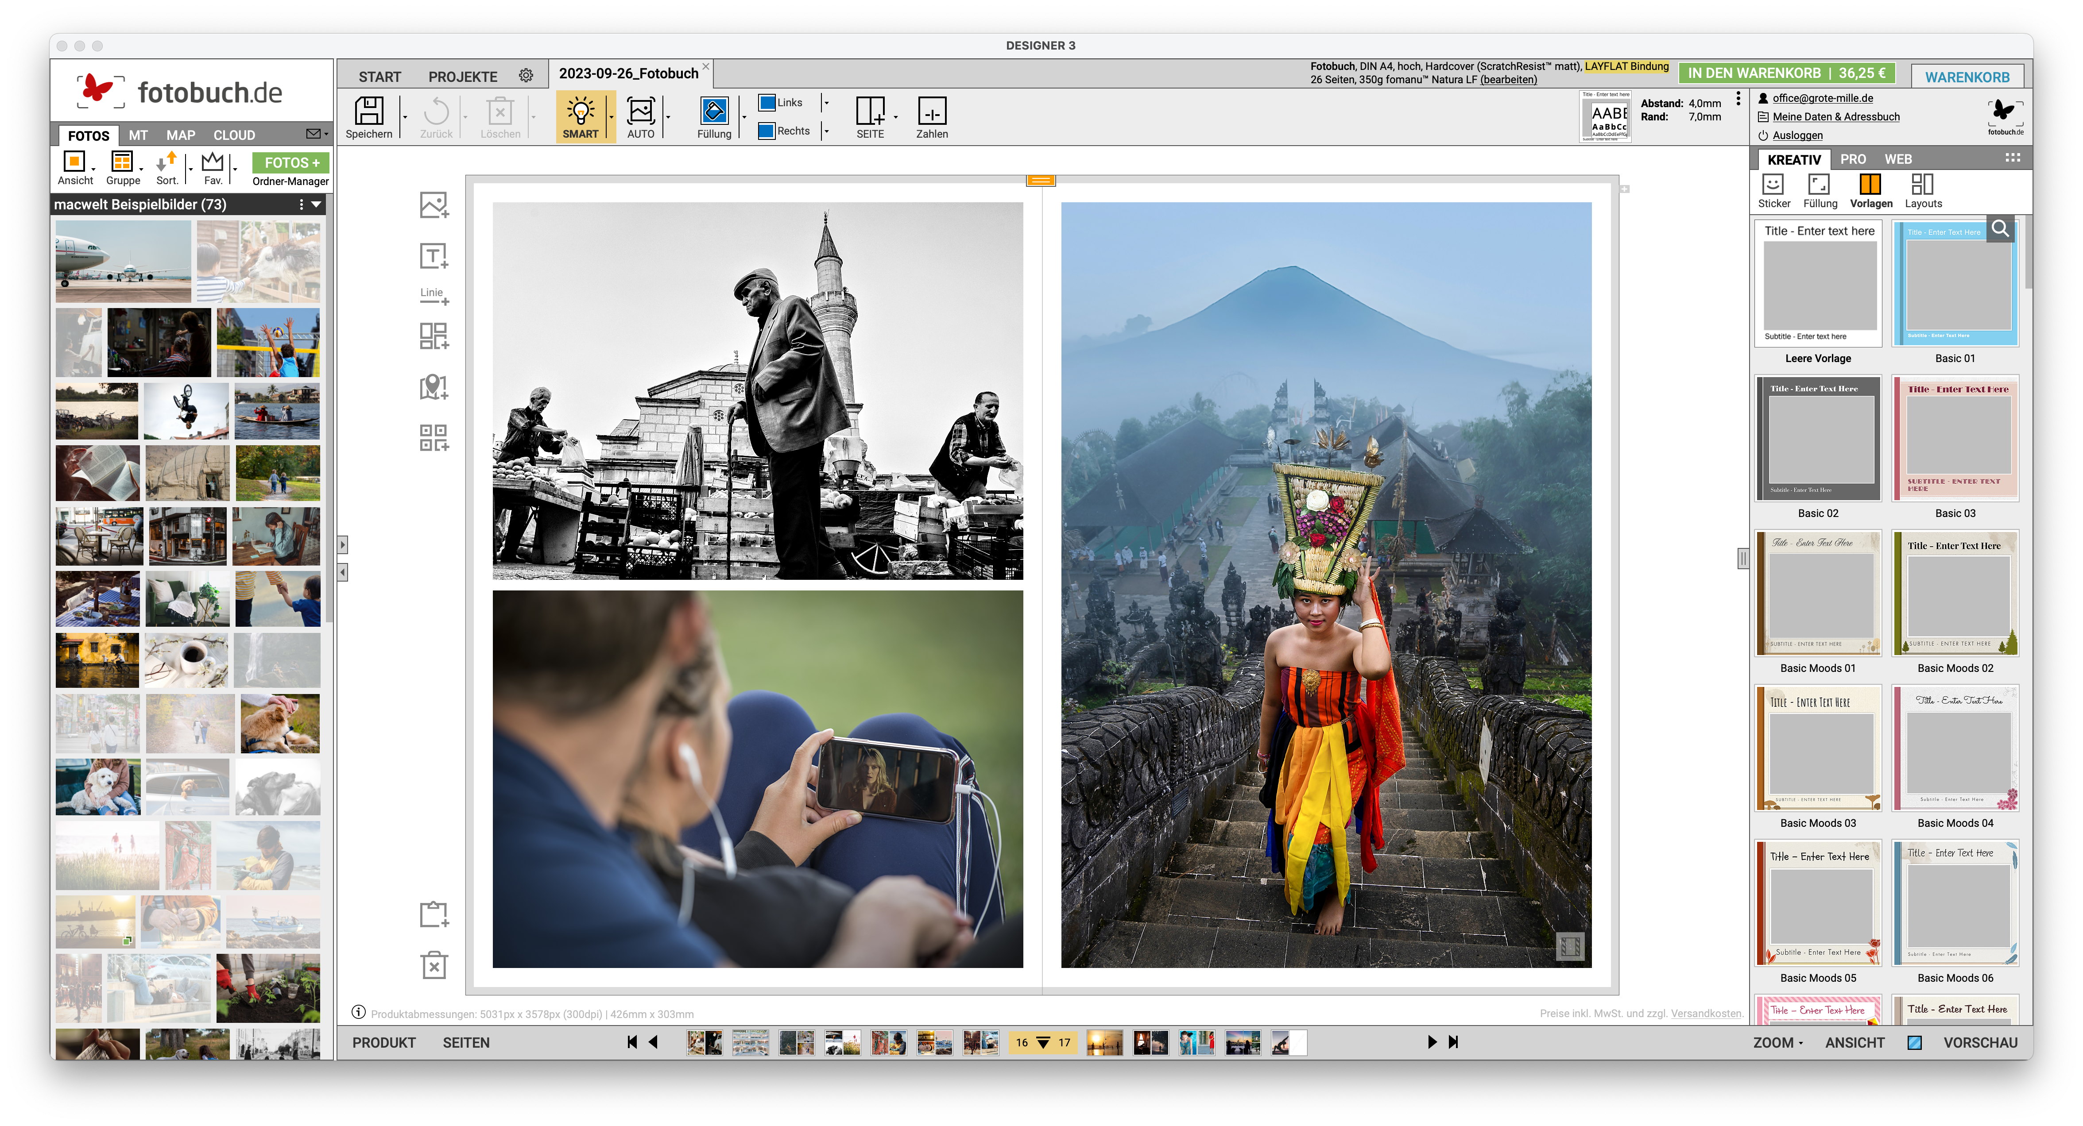Add a text box with T+ icon

tap(434, 256)
